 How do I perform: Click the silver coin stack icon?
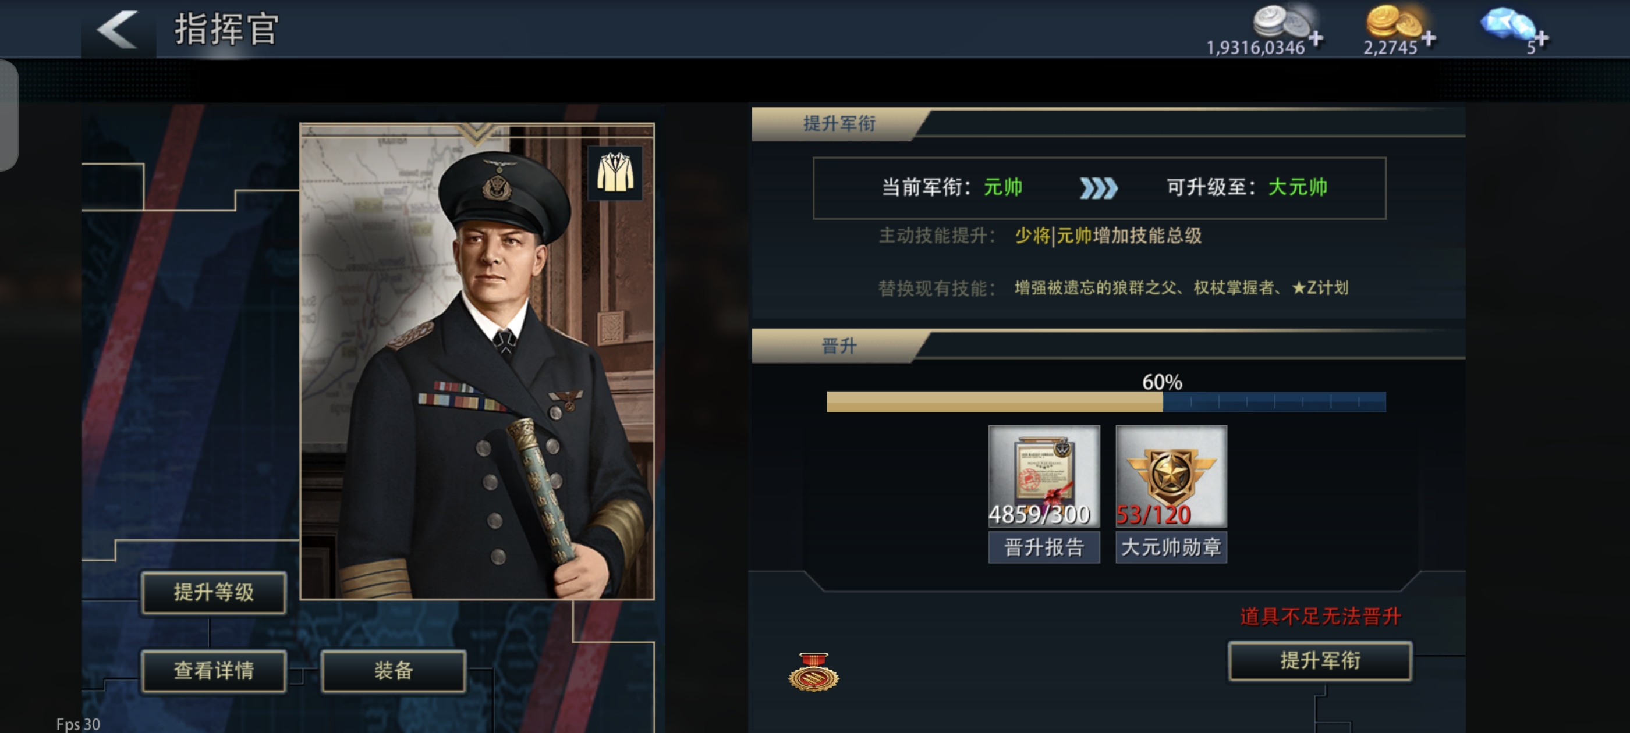point(1281,21)
